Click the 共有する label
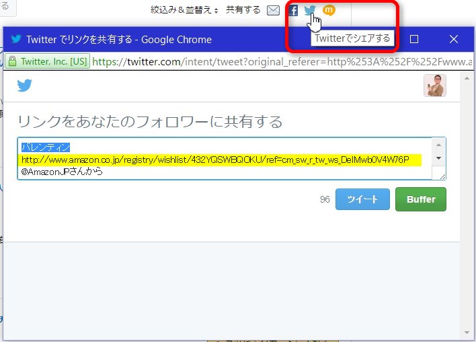 pos(243,10)
